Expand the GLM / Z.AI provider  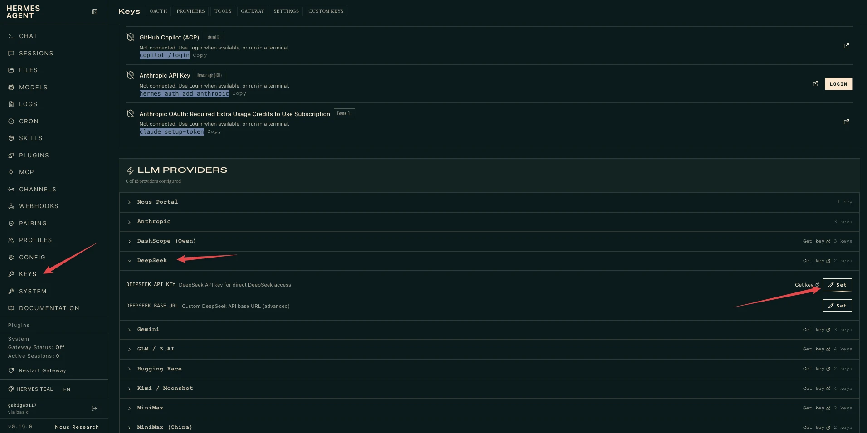(x=489, y=349)
